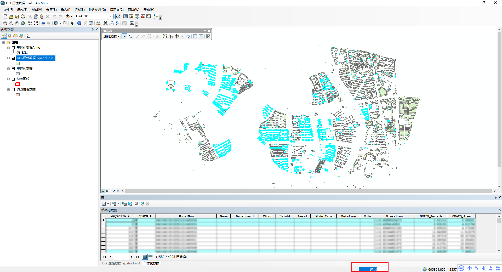502x272 pixels.
Task: Open the map scale dropdown
Action: pyautogui.click(x=111, y=16)
